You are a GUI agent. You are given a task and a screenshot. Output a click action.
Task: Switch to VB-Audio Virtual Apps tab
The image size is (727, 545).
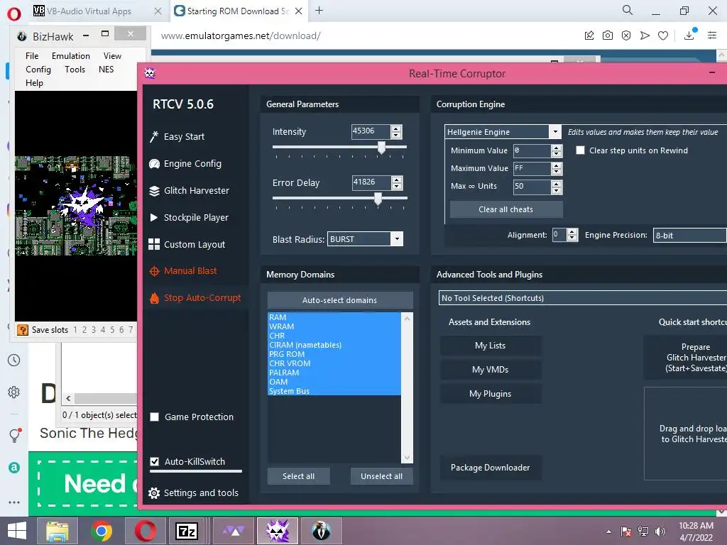(x=89, y=11)
